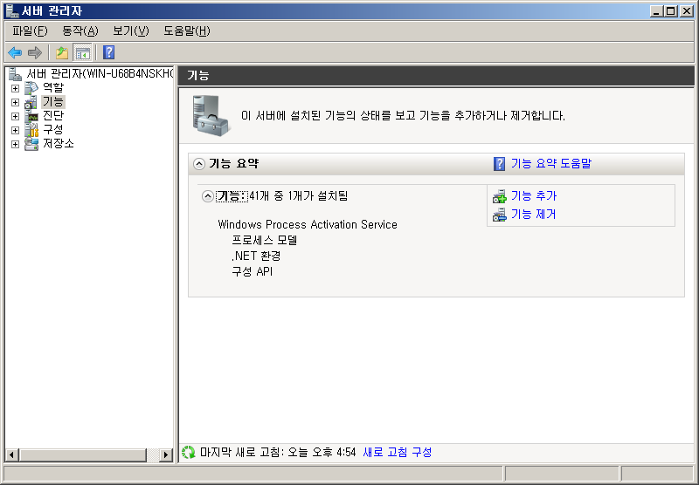Click the 새로 고침 구성 link
Image resolution: width=699 pixels, height=485 pixels.
point(397,452)
